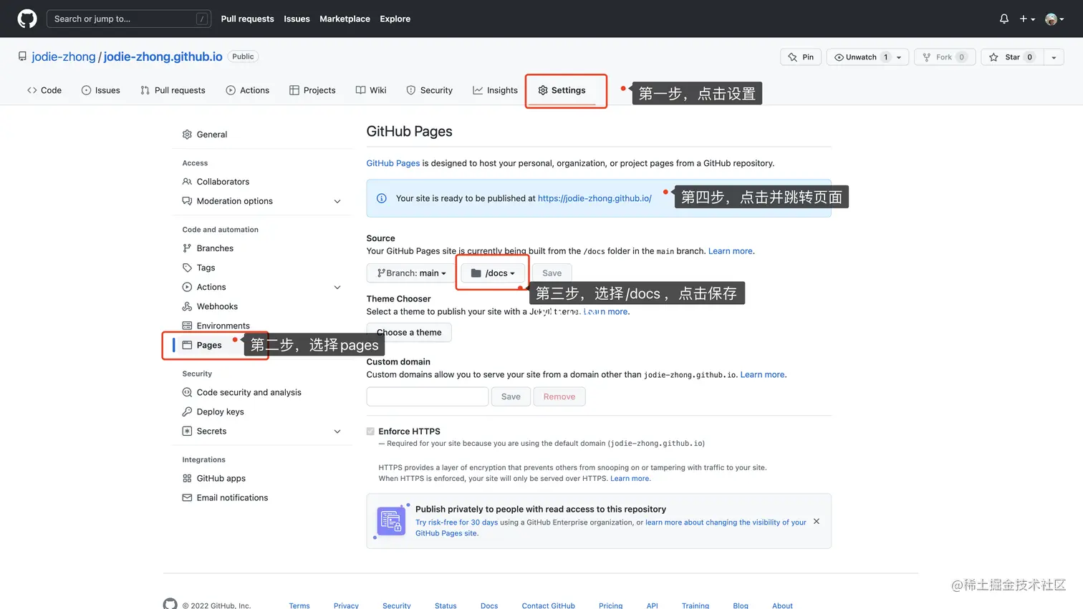Open Learn more link in Source section
This screenshot has height=609, width=1083.
[x=731, y=251]
